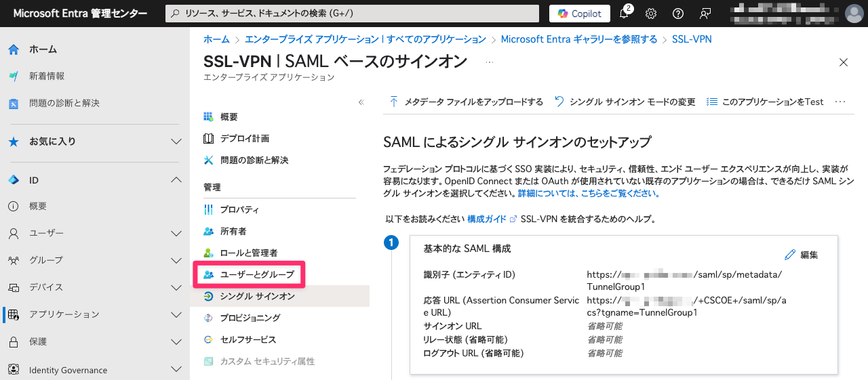Click メタデータ ファイルをアップロードする
The width and height of the screenshot is (868, 380).
point(466,102)
